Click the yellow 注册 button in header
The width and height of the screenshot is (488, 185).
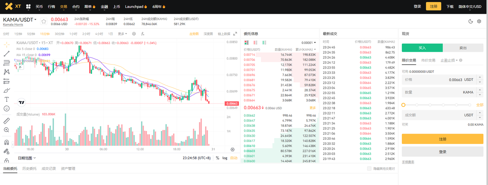point(433,6)
